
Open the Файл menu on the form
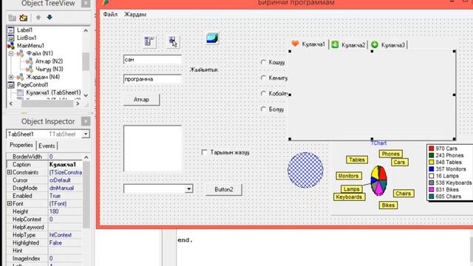(110, 14)
